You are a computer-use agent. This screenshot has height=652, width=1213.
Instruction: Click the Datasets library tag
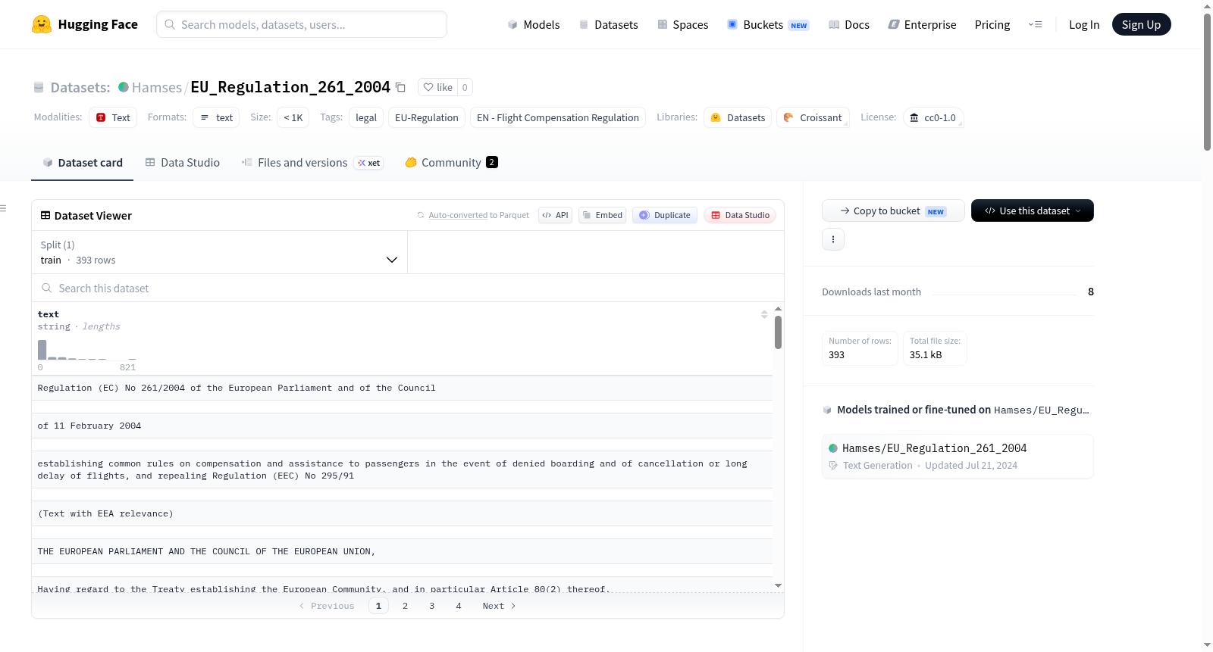click(x=738, y=117)
